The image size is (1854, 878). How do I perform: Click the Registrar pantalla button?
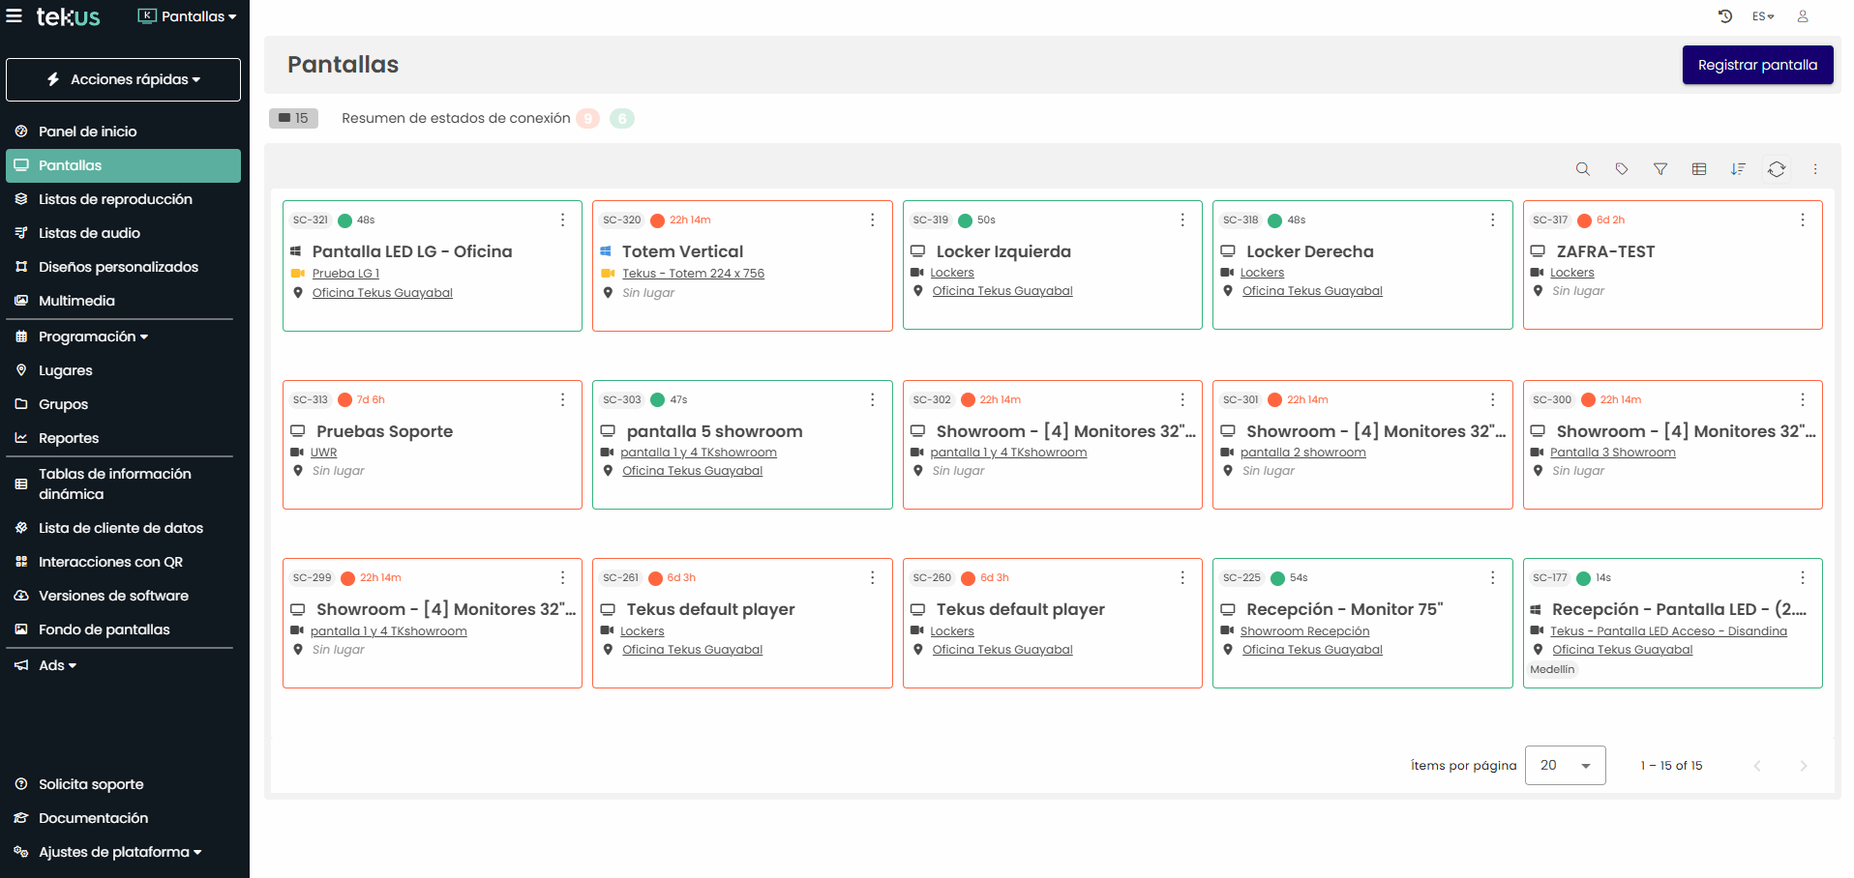[1757, 65]
